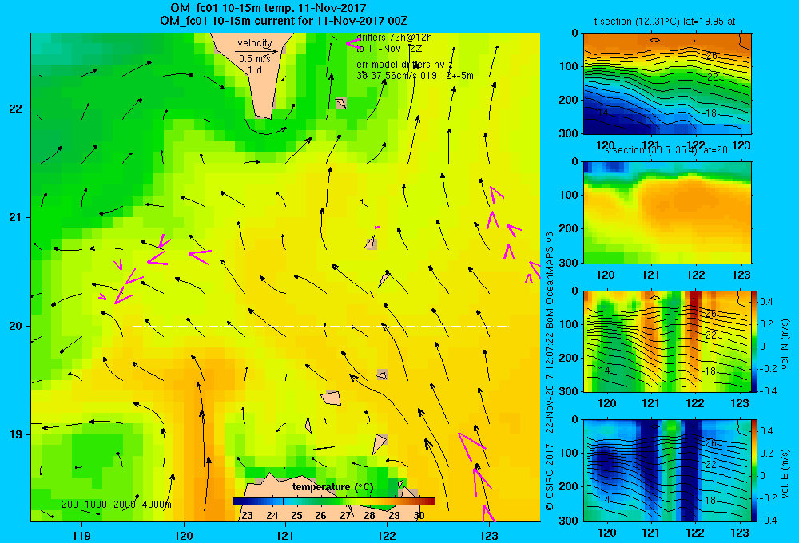The image size is (799, 543).
Task: Click the '14' contour label in temperature section
Action: pyautogui.click(x=603, y=112)
